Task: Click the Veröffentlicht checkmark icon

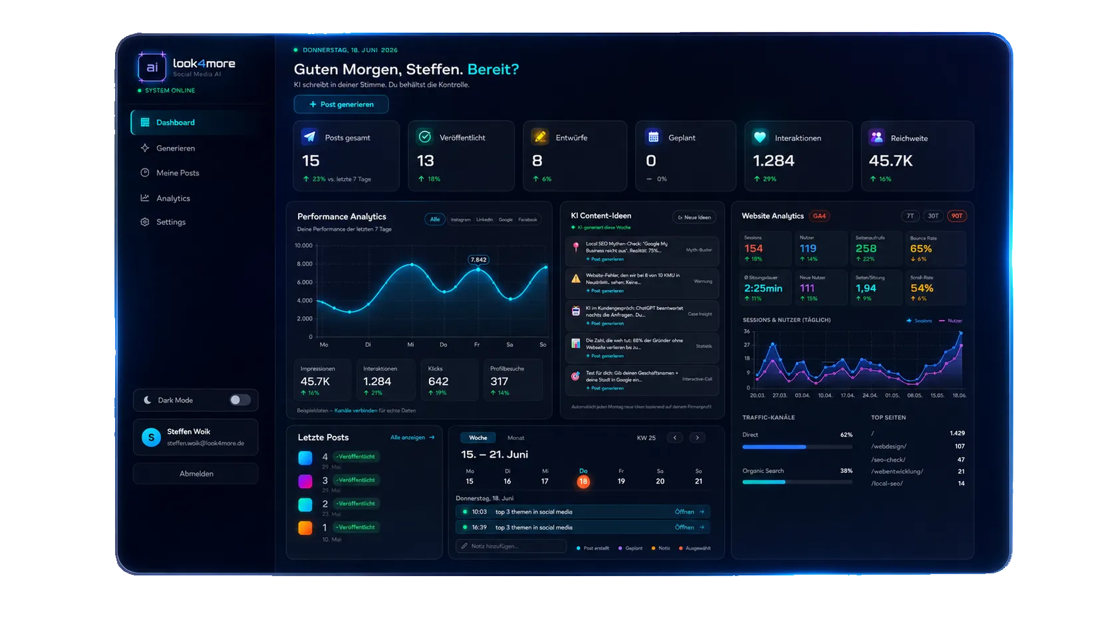Action: tap(424, 137)
